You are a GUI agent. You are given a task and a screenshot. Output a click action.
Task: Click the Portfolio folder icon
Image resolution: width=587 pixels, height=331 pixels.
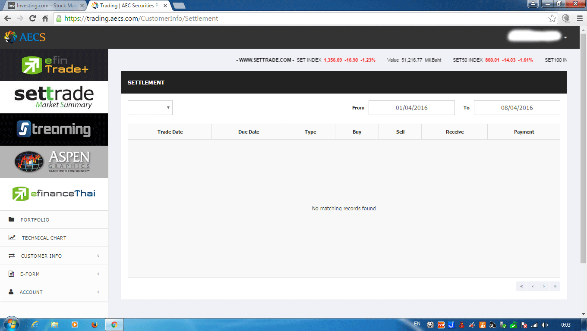(12, 220)
